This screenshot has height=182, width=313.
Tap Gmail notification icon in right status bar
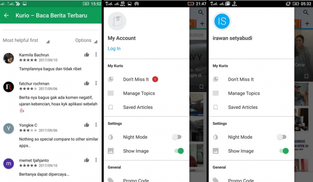228,3
